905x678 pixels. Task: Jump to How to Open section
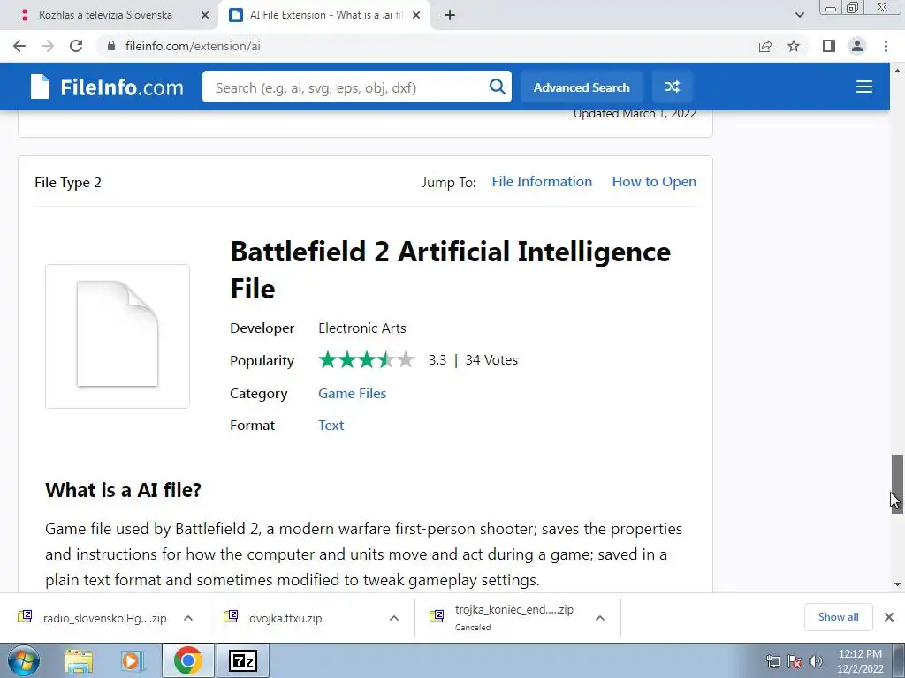[x=654, y=182]
